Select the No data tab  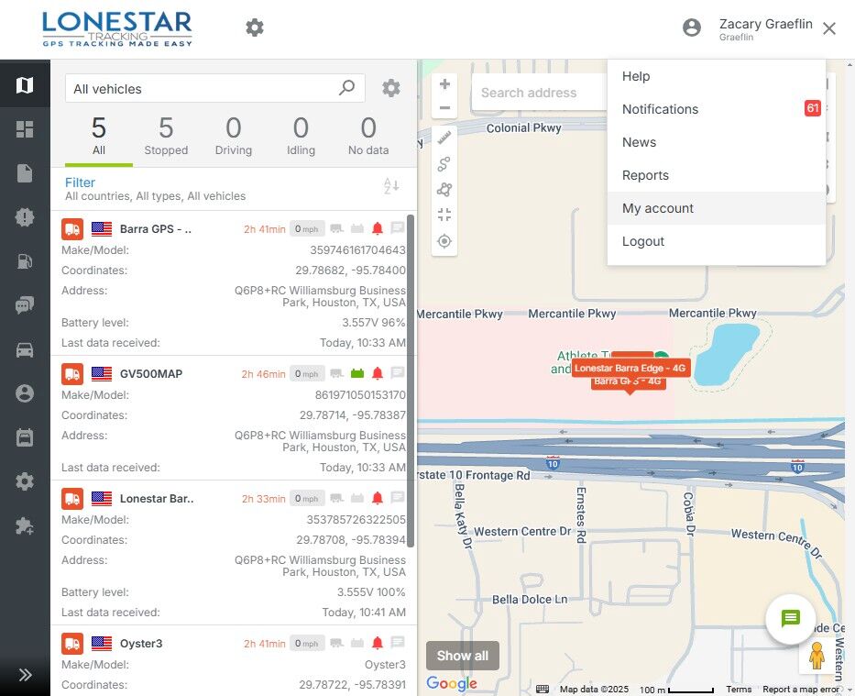pos(368,137)
